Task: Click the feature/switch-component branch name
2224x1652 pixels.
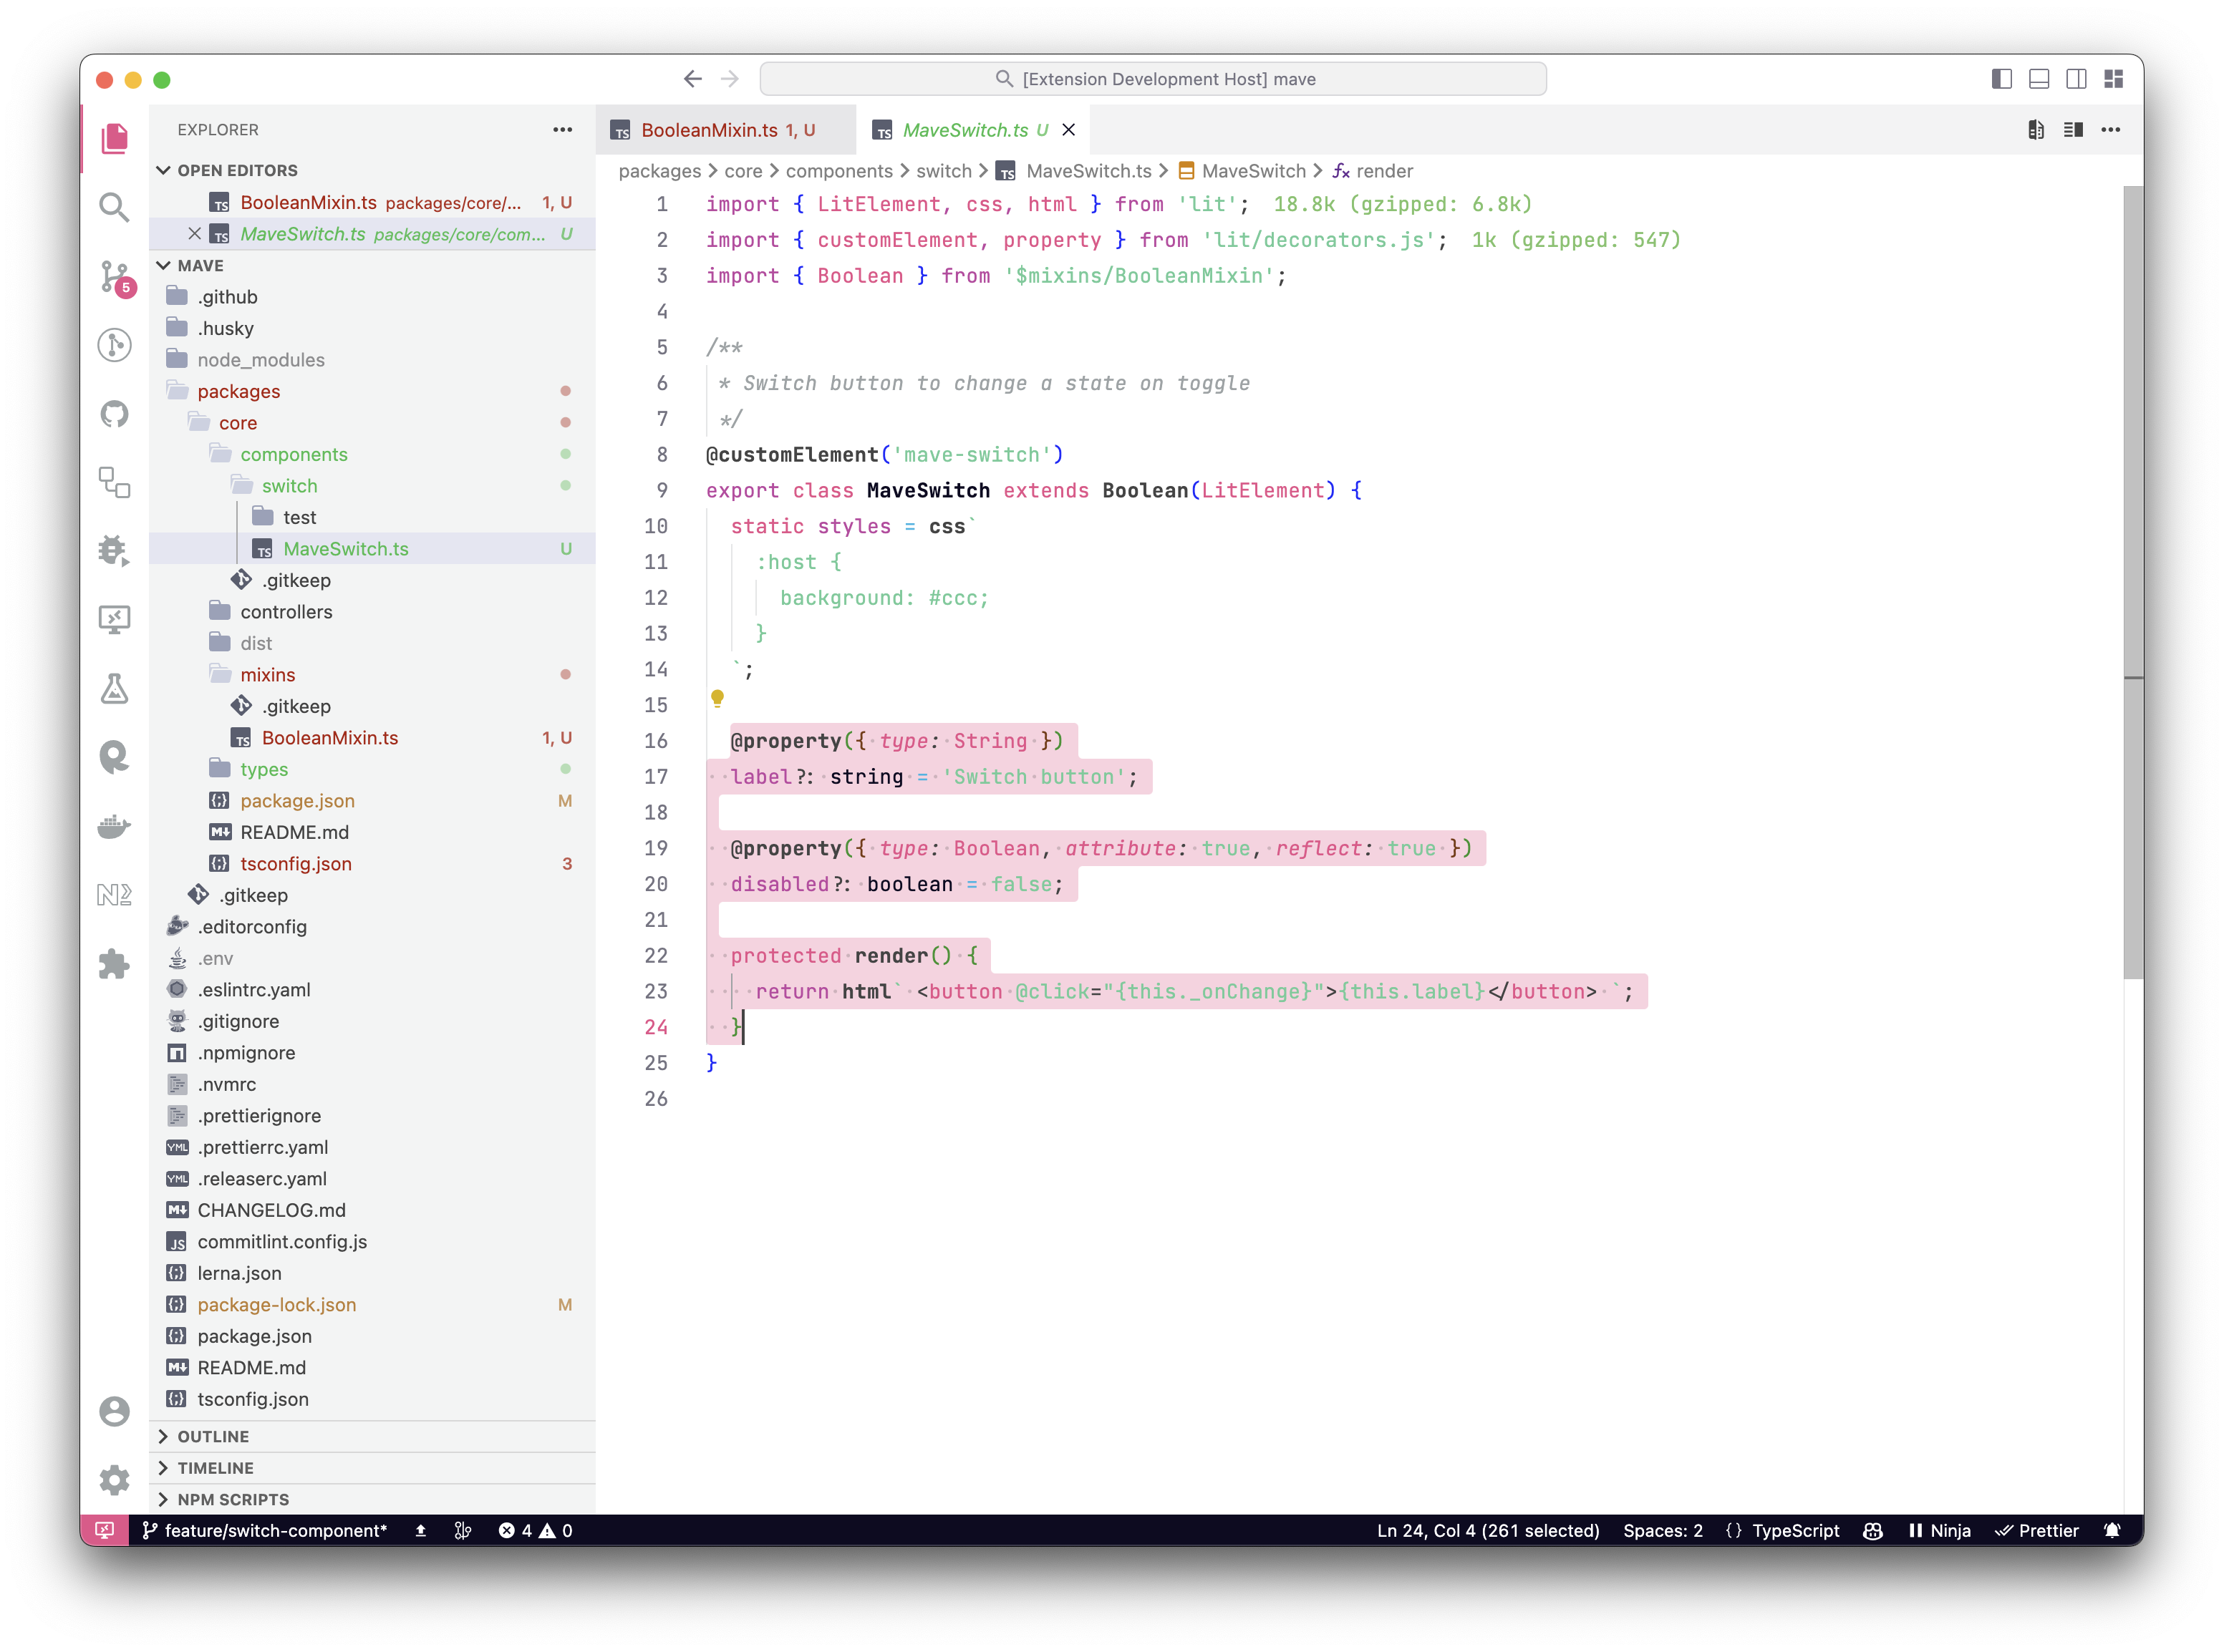Action: click(265, 1530)
